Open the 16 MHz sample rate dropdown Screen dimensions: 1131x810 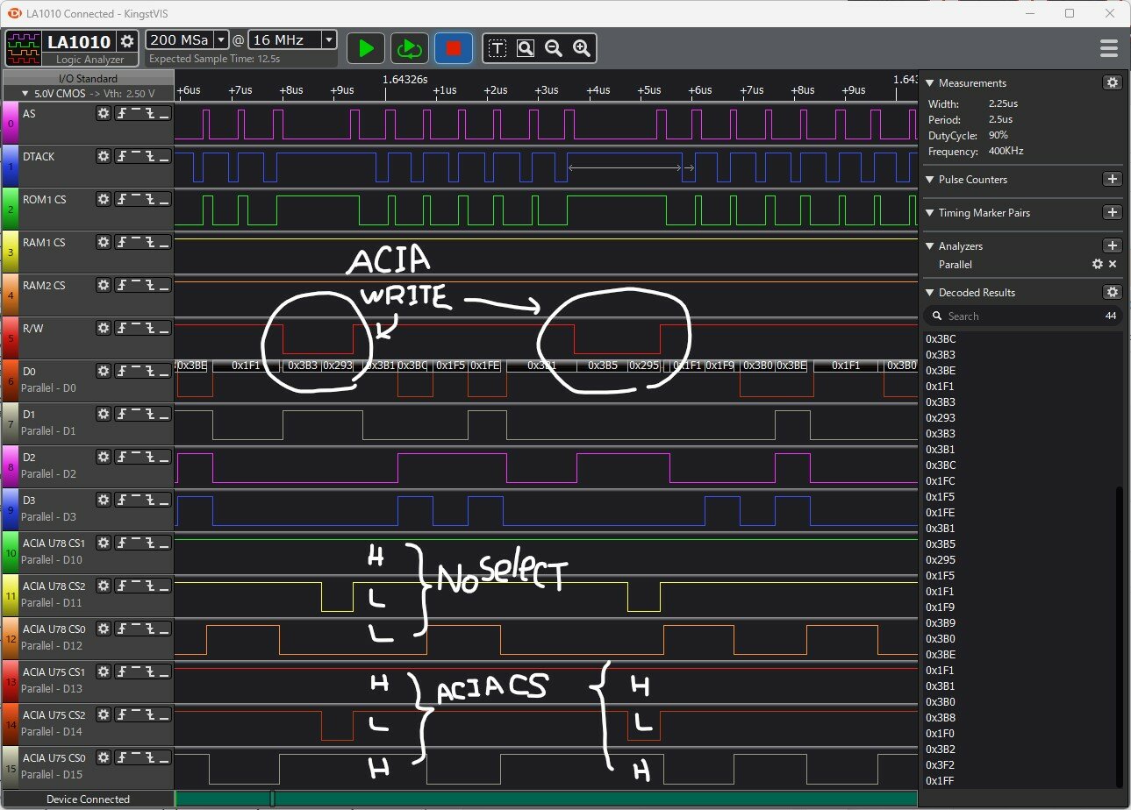pos(328,39)
